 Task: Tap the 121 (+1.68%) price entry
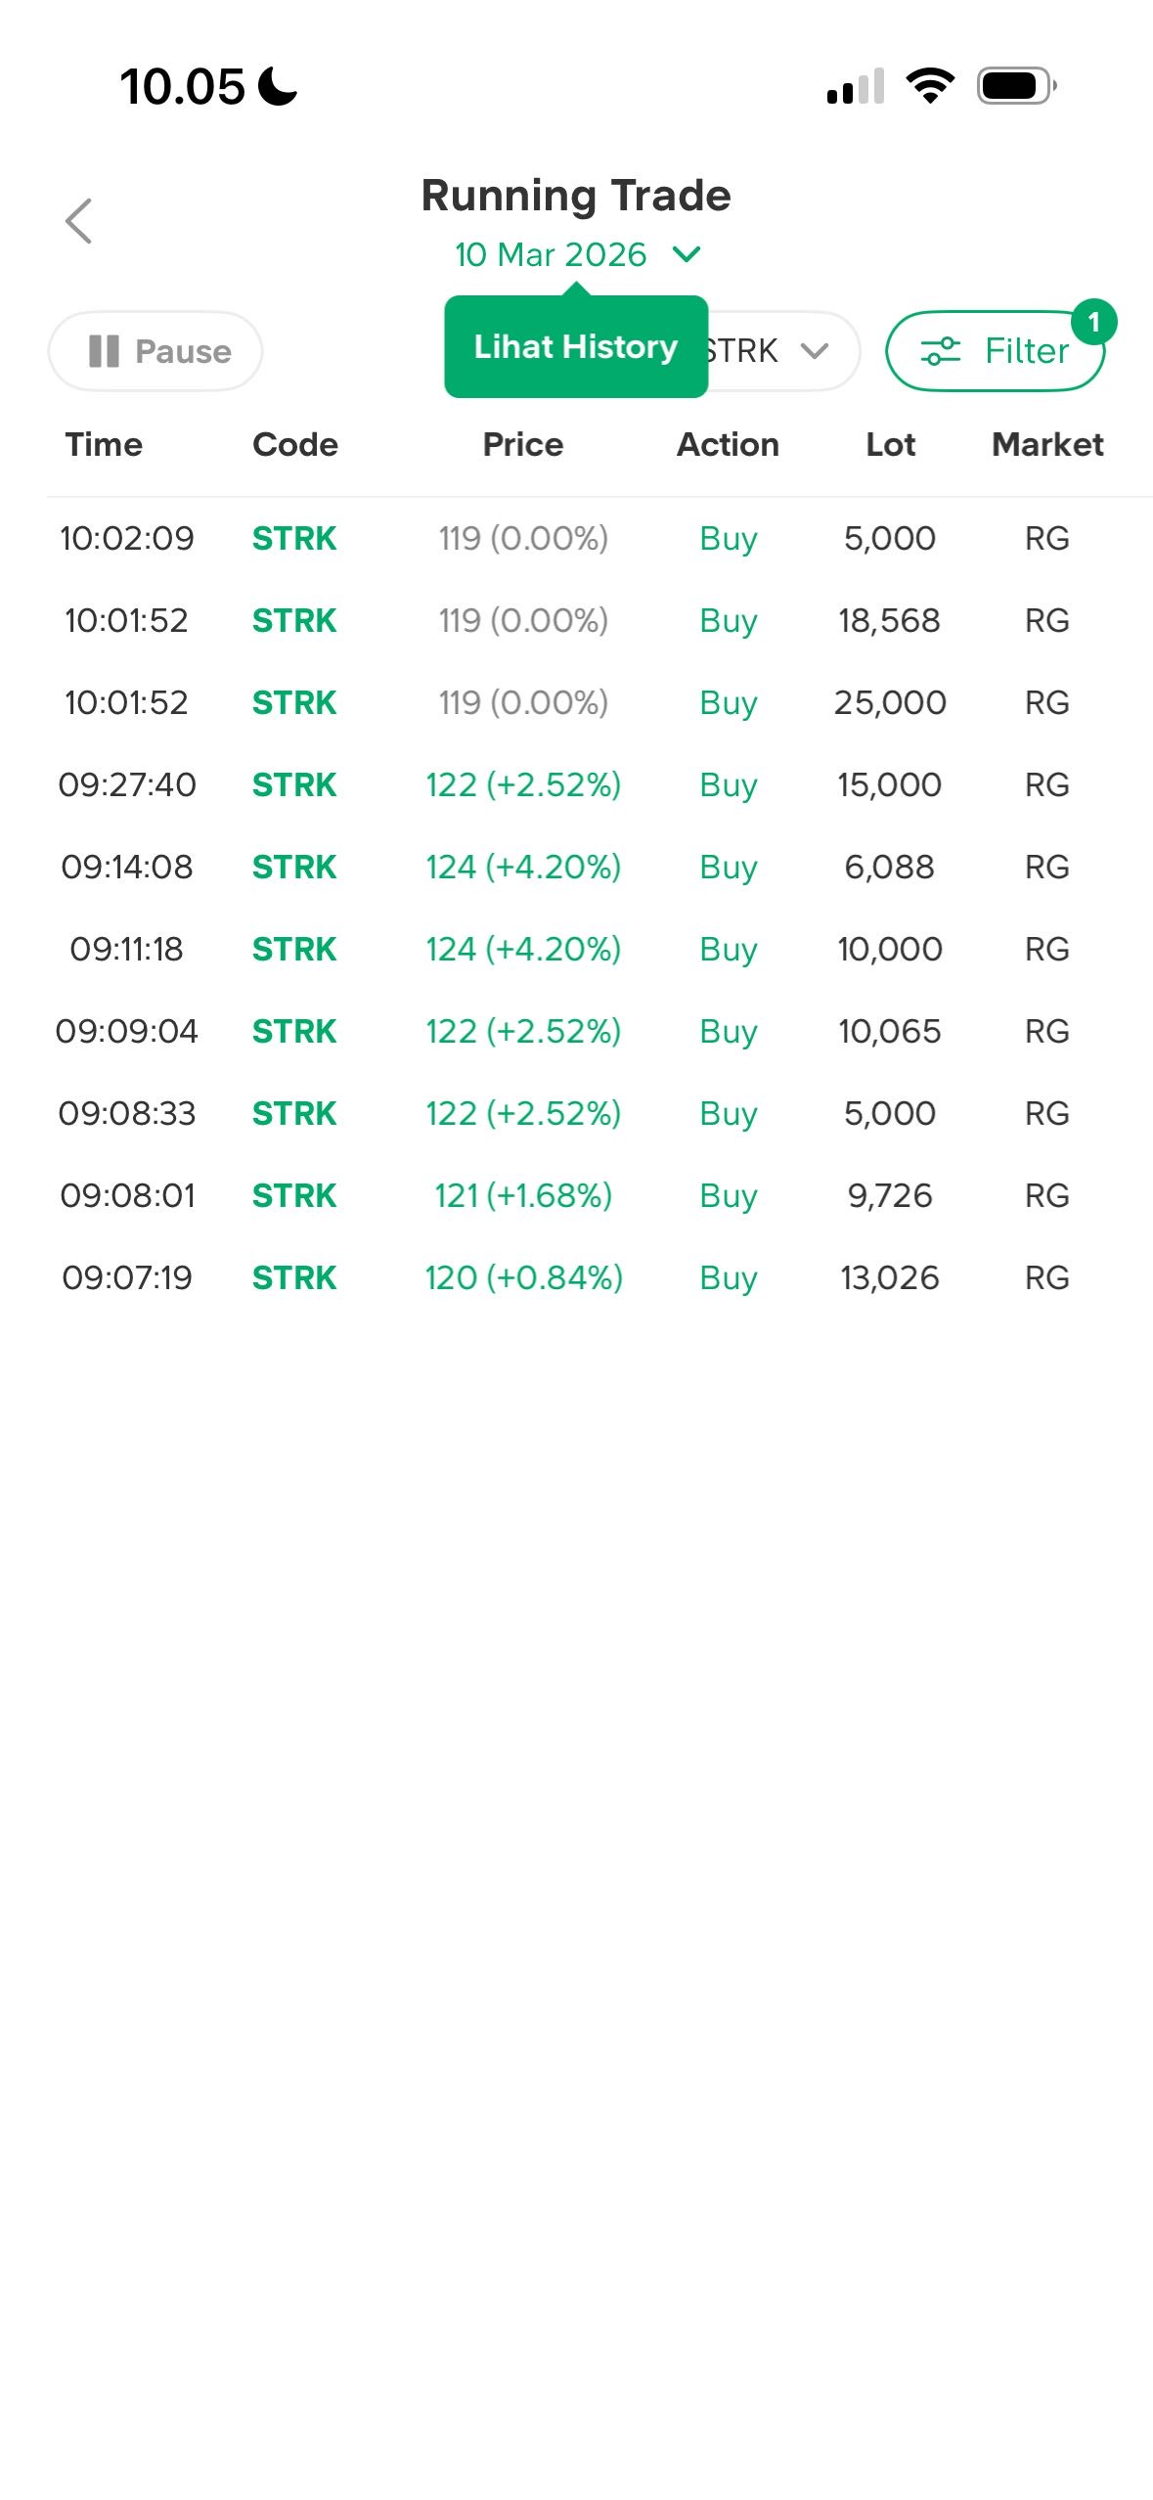tap(523, 1195)
